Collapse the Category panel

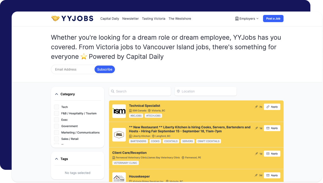(x=56, y=94)
